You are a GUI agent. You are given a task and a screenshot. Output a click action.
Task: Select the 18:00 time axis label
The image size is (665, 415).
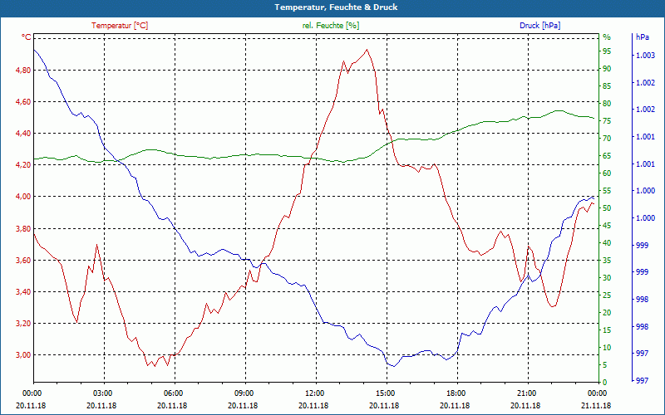click(455, 393)
